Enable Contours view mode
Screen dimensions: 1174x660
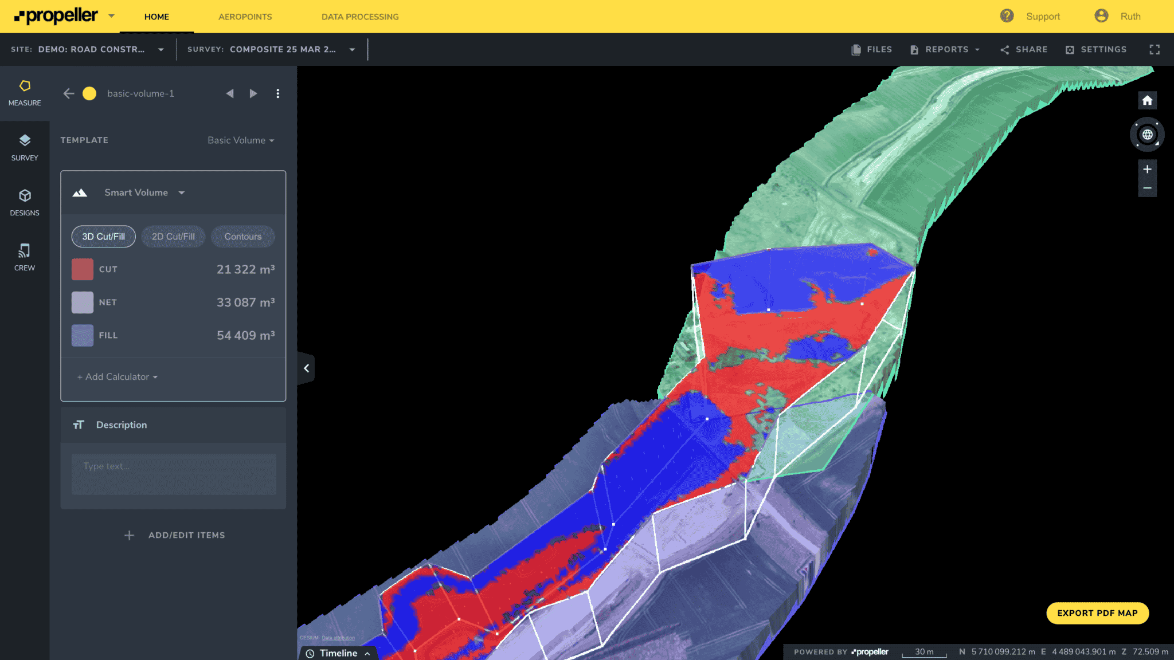pyautogui.click(x=242, y=237)
